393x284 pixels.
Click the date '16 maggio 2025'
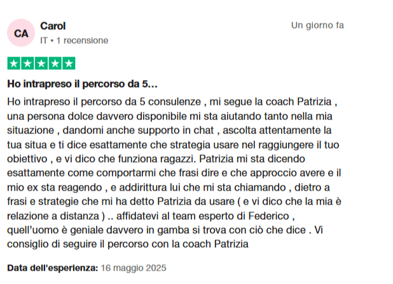[134, 268]
